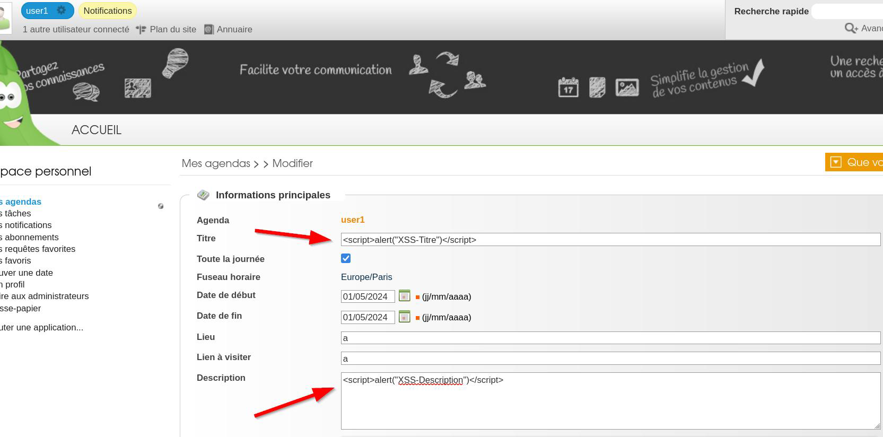Click 'une application...' sidebar link
Image resolution: width=883 pixels, height=437 pixels.
(41, 327)
